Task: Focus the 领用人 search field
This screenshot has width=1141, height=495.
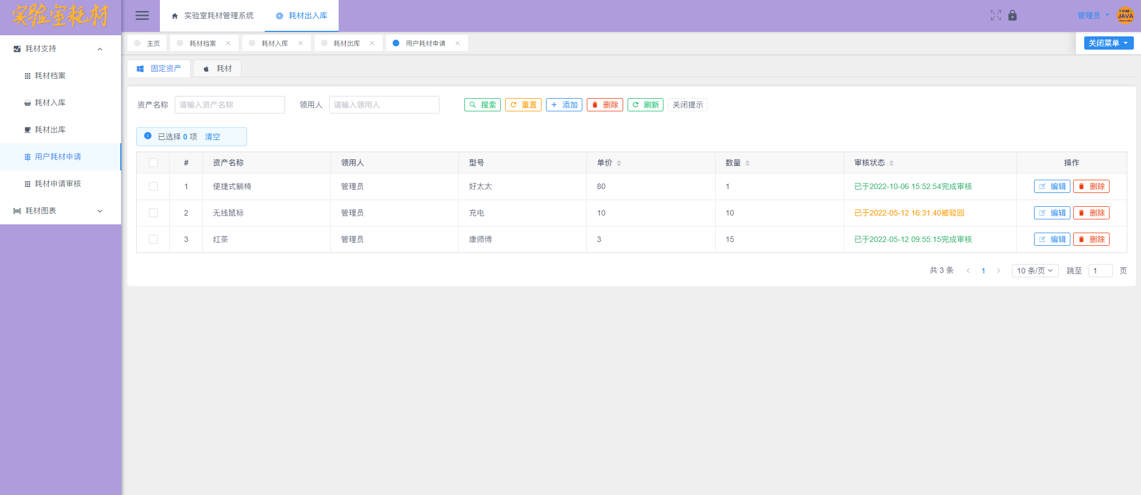Action: [384, 105]
